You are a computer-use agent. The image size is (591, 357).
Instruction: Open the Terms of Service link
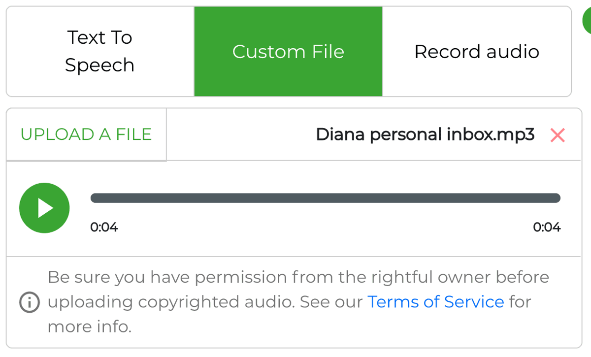(435, 301)
